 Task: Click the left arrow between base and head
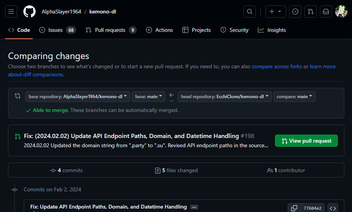172,95
